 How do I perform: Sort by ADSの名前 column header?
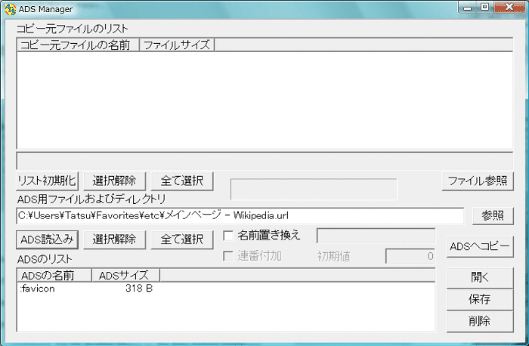pos(54,276)
